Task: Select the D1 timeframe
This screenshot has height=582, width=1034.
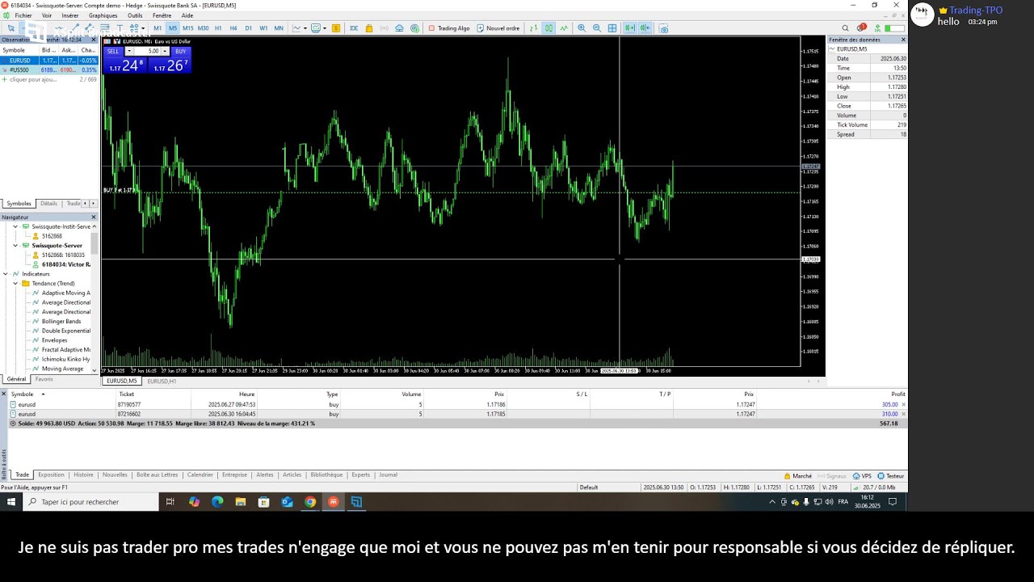Action: 248,28
